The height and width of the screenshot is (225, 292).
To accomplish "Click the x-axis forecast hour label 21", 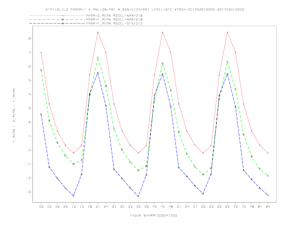I will click(x=98, y=207).
